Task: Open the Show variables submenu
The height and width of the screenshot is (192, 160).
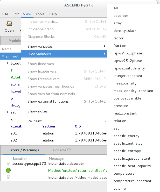Action: coord(64,46)
